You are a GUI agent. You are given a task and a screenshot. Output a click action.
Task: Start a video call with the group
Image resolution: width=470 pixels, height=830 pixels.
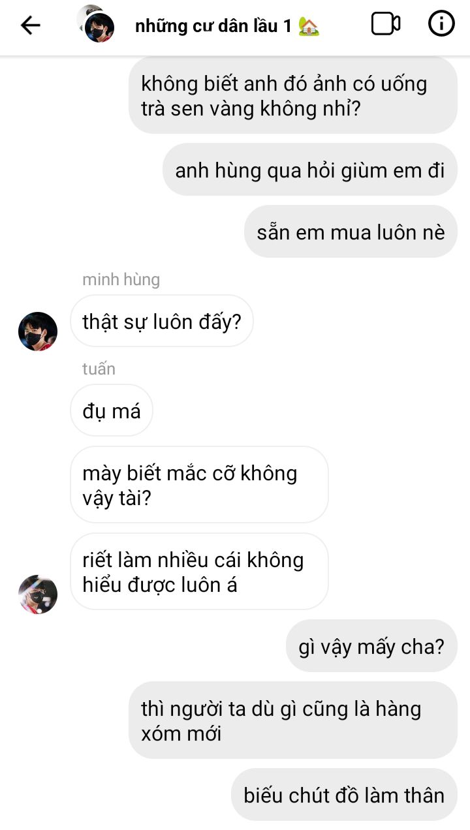click(386, 24)
